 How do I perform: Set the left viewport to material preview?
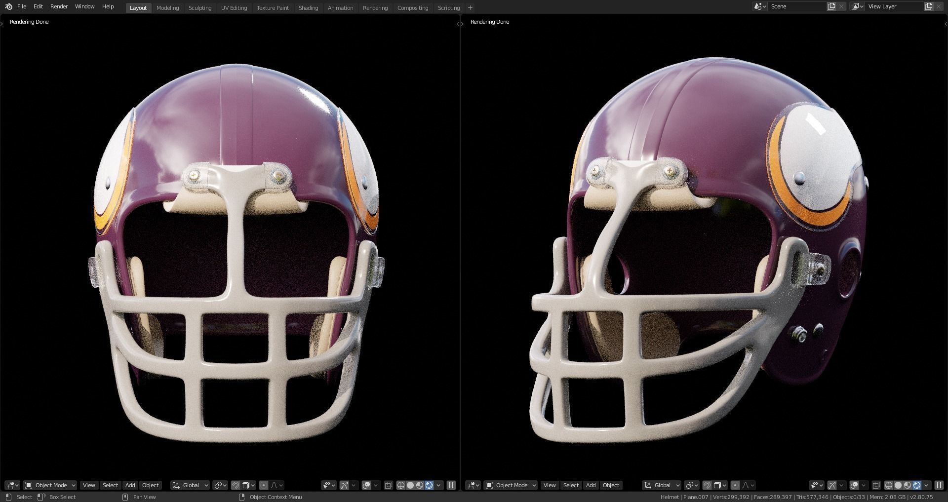point(420,485)
